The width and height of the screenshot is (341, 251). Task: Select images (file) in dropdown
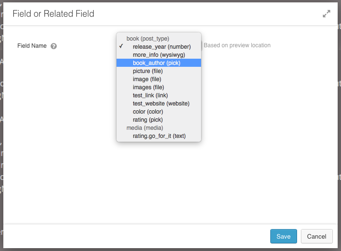click(159, 87)
